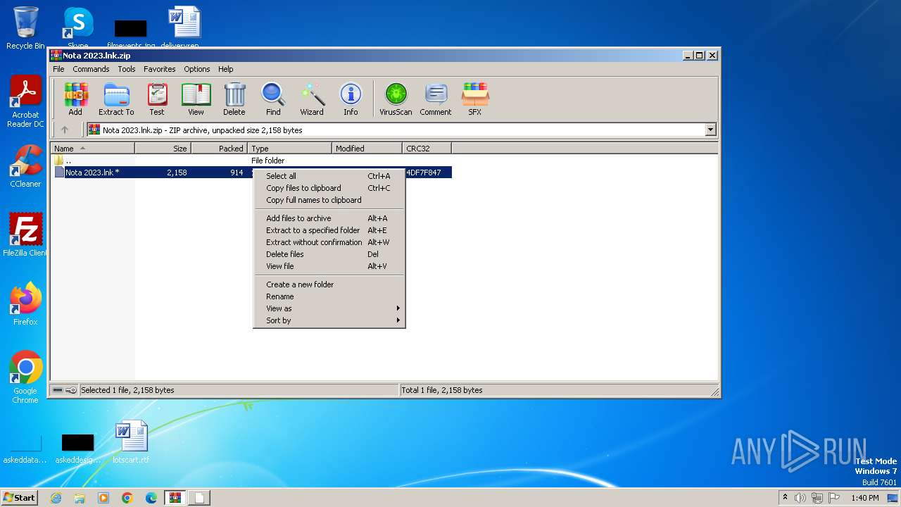
Task: Choose Extract to a specified folder
Action: (x=329, y=230)
